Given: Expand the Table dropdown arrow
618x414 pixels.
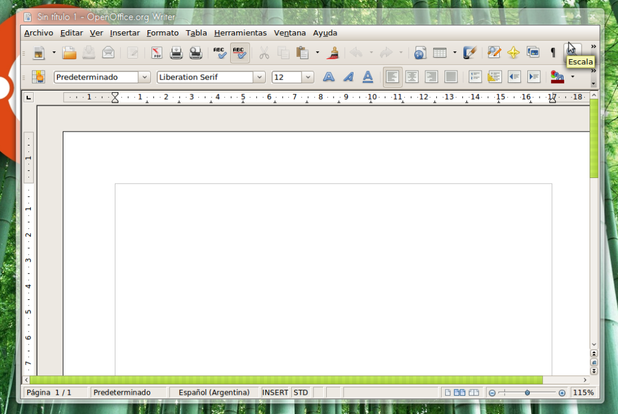Looking at the screenshot, I should pyautogui.click(x=454, y=53).
